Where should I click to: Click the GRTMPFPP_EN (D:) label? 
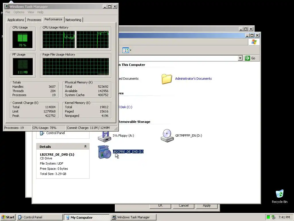(188, 136)
